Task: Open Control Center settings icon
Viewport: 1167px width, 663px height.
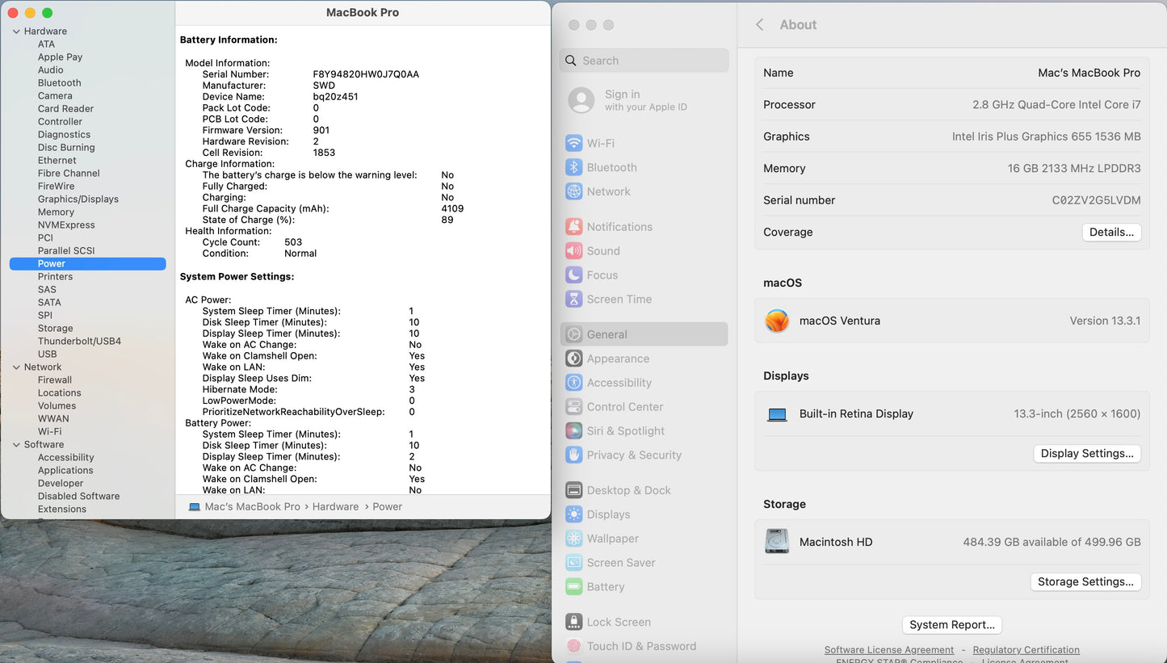Action: [x=573, y=406]
